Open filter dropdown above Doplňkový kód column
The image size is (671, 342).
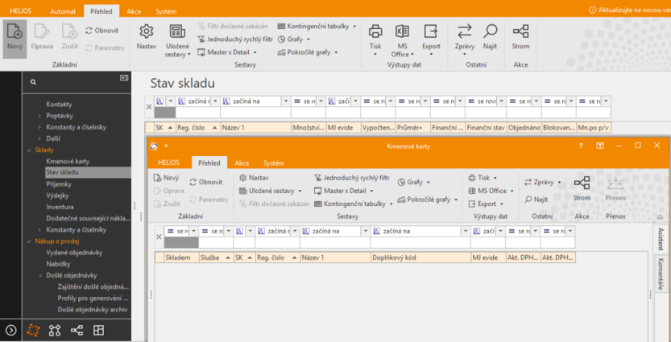tap(466, 231)
